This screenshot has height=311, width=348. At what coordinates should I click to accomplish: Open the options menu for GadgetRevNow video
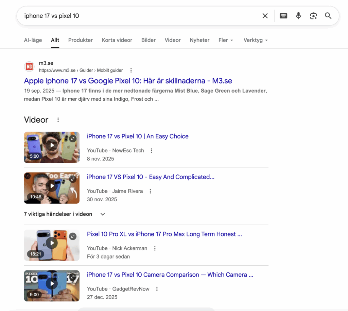(157, 289)
